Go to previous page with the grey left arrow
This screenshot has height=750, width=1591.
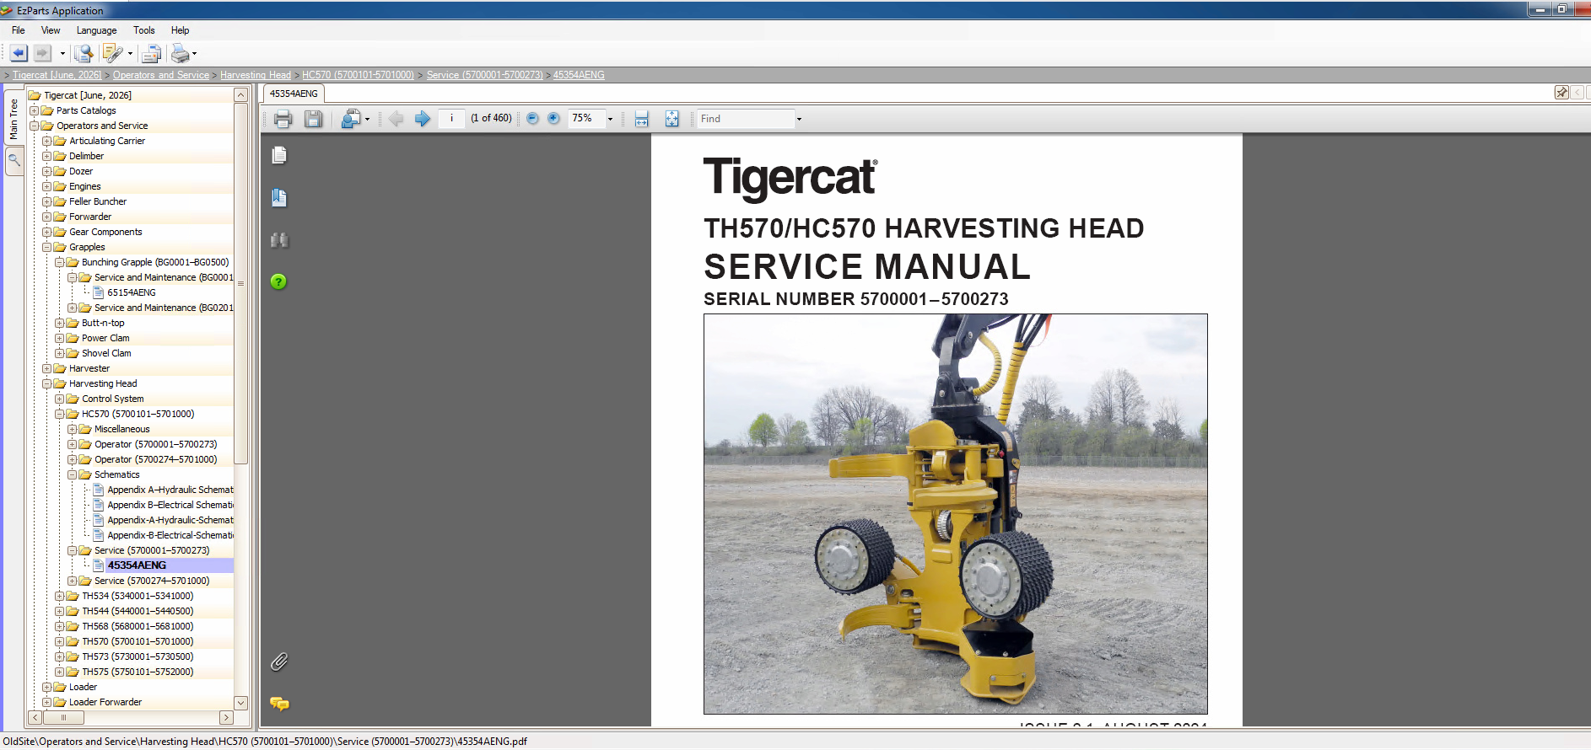point(396,119)
